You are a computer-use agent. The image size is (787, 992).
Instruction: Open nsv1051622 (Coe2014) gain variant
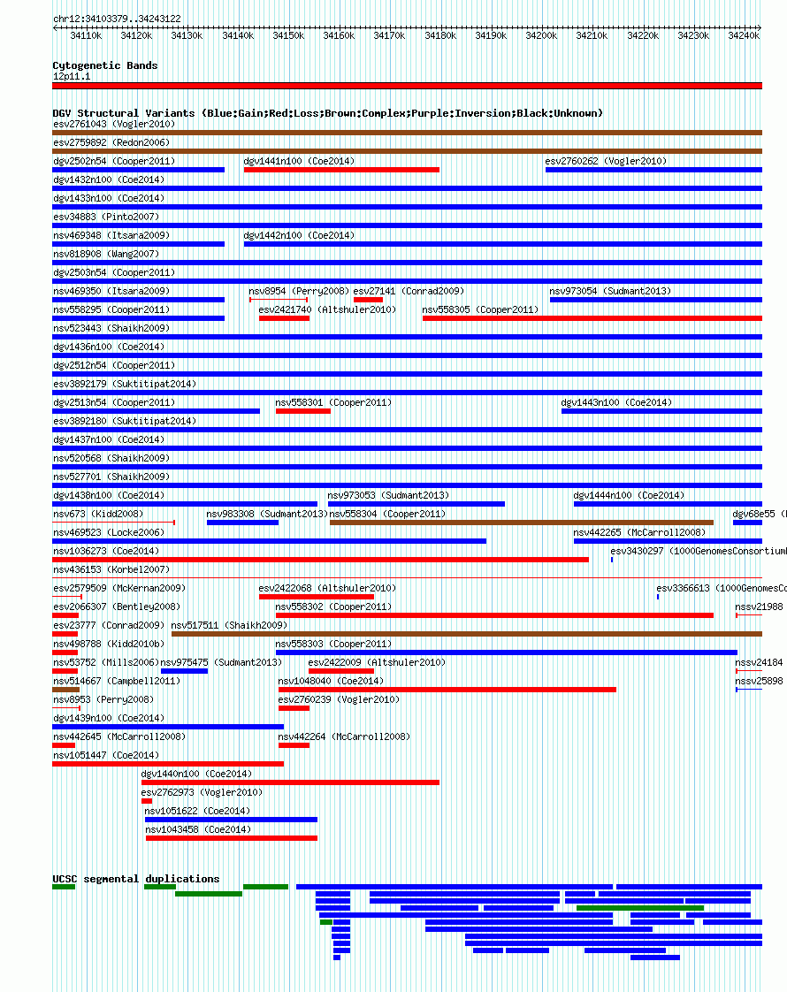pyautogui.click(x=231, y=820)
